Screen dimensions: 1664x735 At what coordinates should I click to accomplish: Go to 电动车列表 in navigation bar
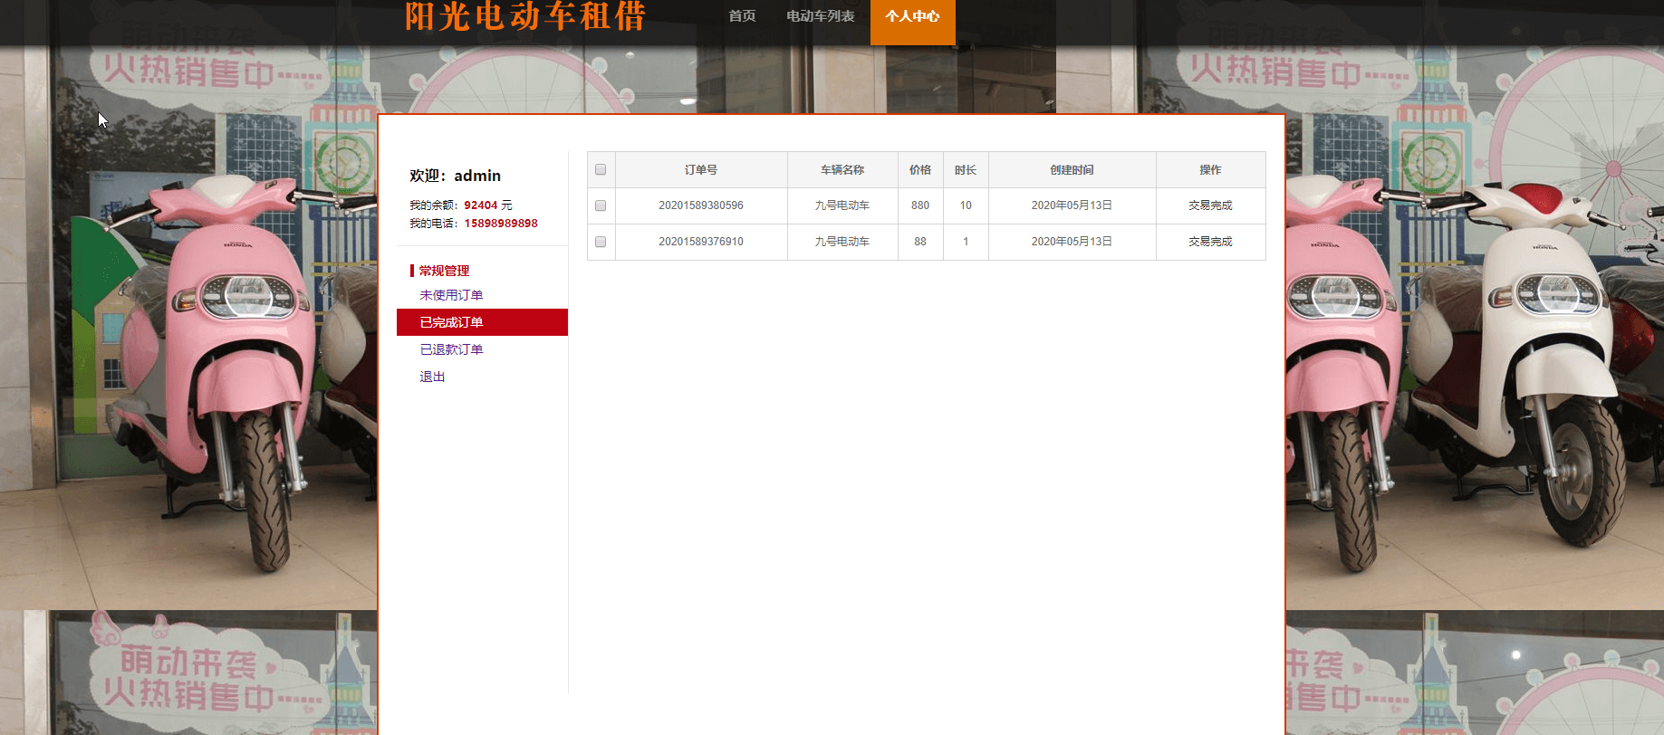tap(820, 16)
